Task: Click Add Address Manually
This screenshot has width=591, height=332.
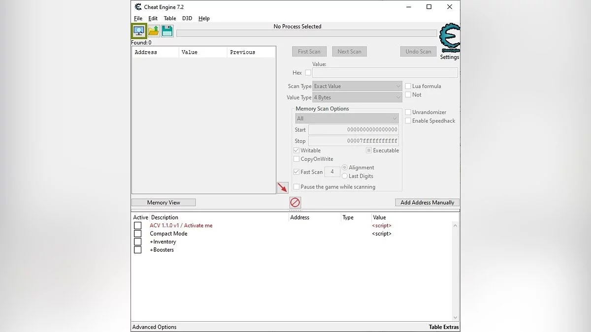Action: pyautogui.click(x=427, y=202)
